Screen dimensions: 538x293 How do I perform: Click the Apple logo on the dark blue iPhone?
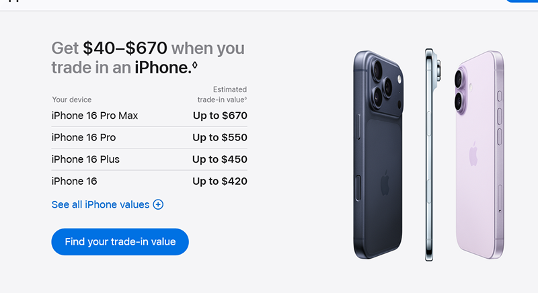[385, 182]
